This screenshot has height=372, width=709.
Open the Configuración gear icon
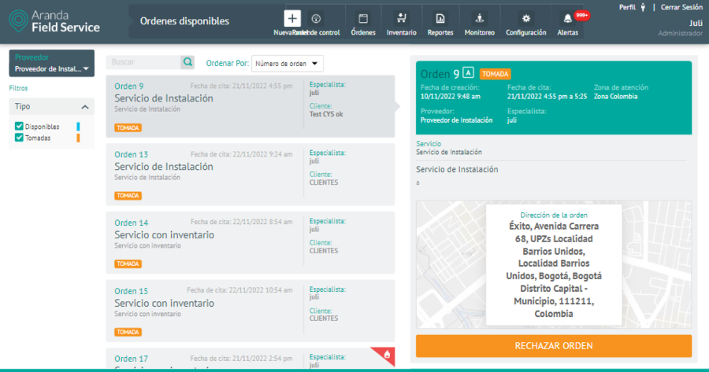click(525, 19)
